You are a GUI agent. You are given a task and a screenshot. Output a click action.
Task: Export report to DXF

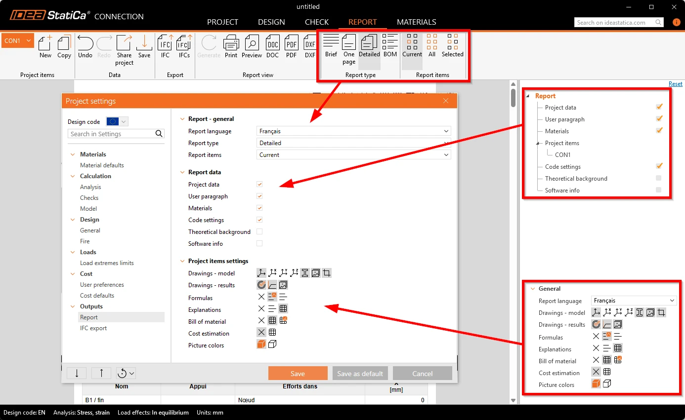coord(310,47)
